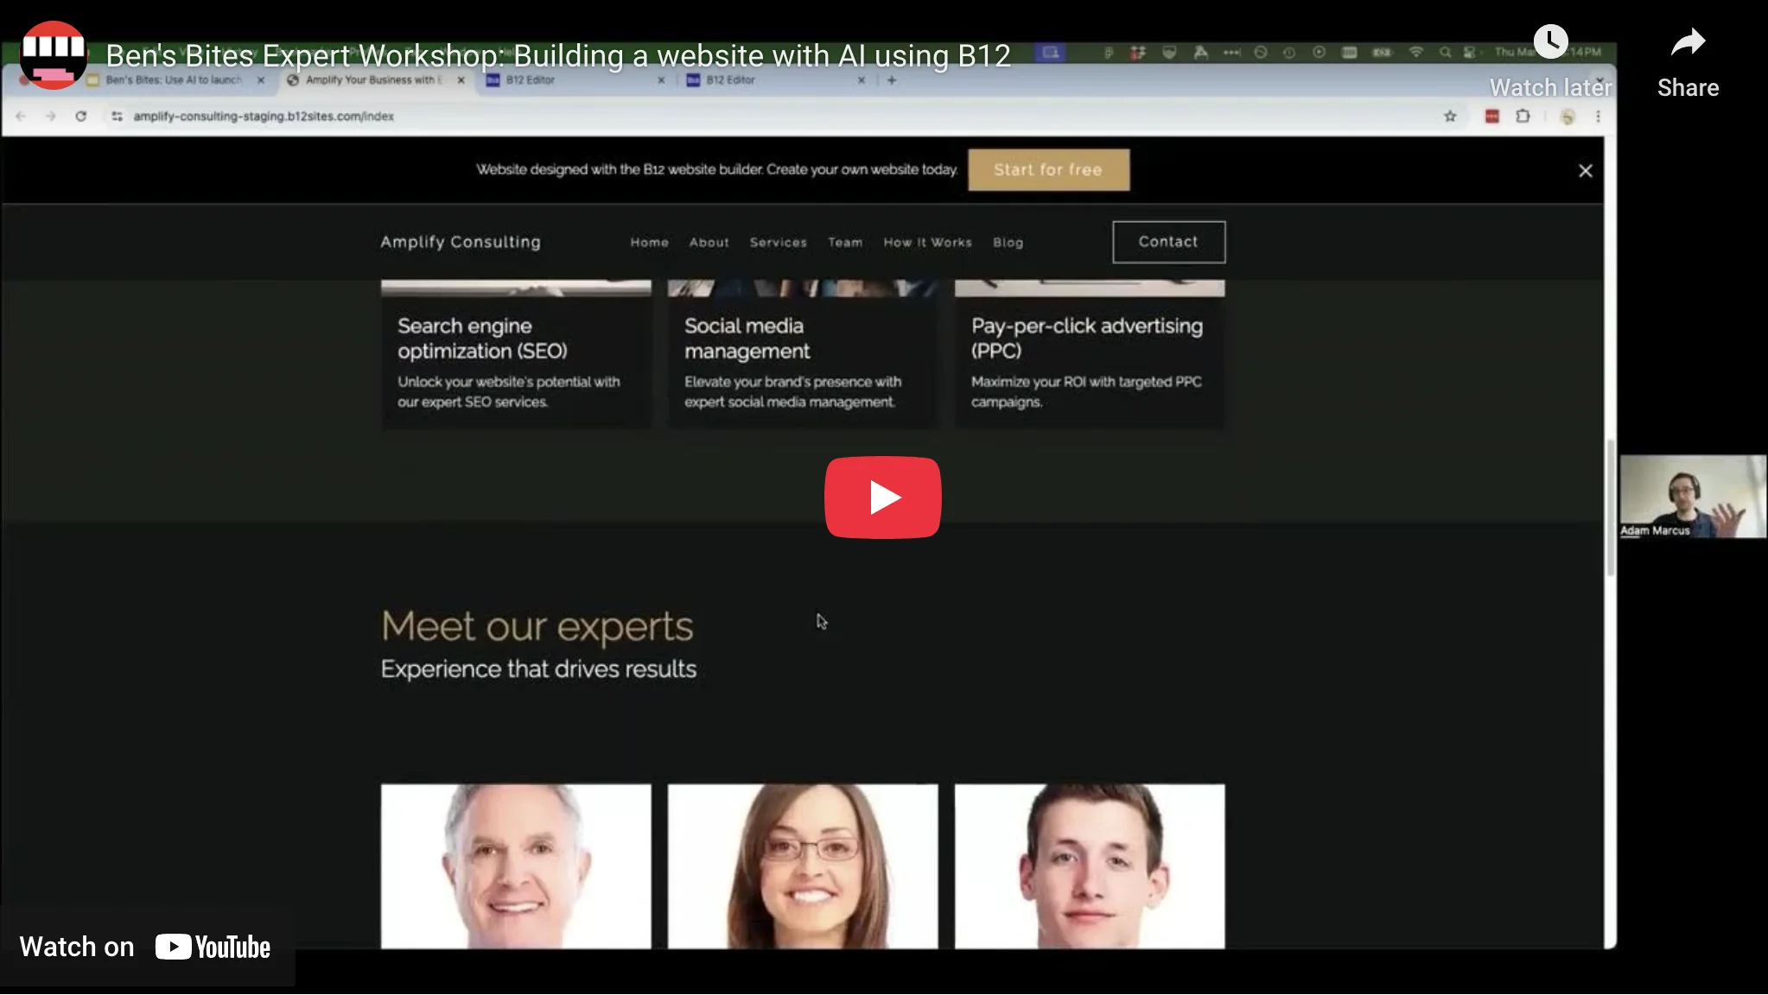Open a new browser tab
This screenshot has width=1768, height=995.
pyautogui.click(x=892, y=80)
